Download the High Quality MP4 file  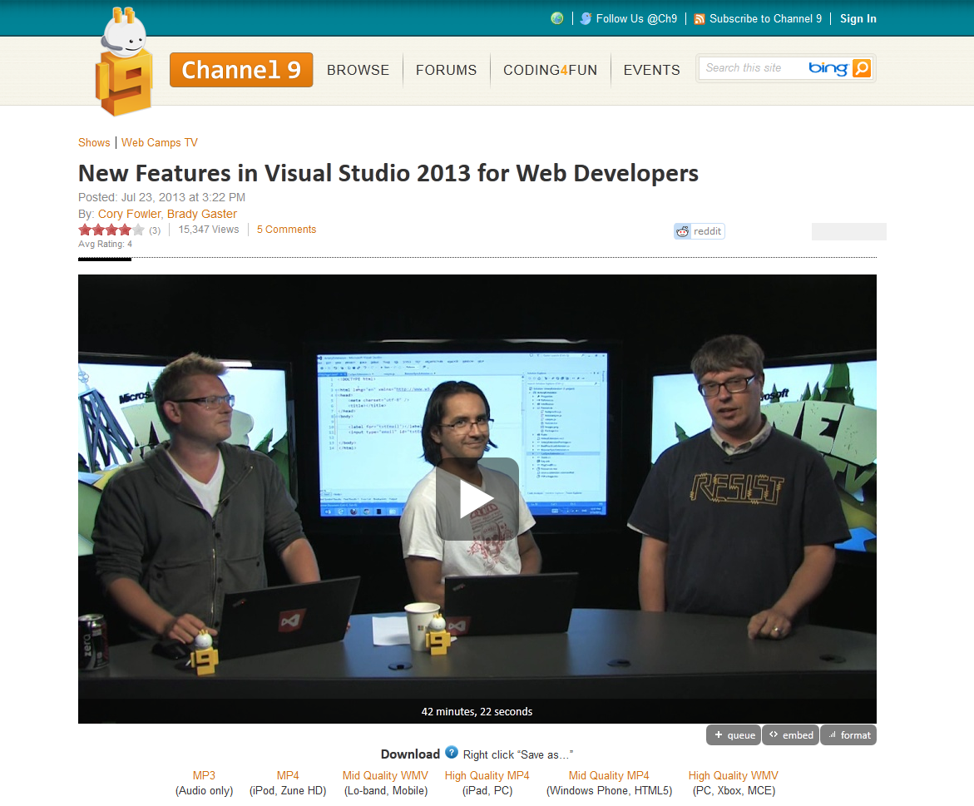pos(487,775)
